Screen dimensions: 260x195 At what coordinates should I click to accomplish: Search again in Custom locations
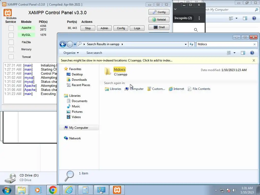click(156, 89)
